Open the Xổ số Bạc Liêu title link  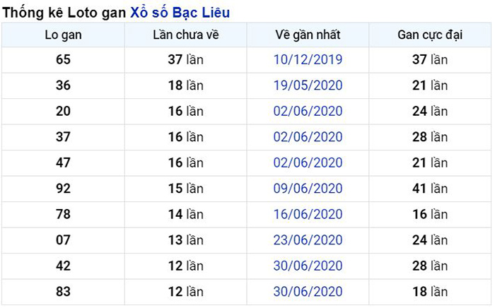(x=180, y=13)
